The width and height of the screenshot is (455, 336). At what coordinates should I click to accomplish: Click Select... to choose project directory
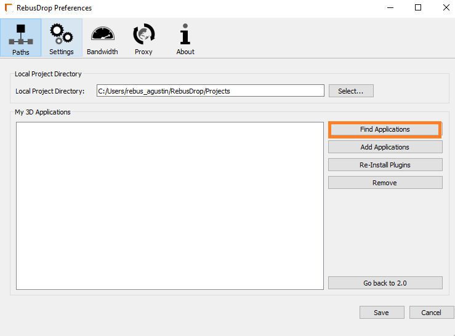351,91
